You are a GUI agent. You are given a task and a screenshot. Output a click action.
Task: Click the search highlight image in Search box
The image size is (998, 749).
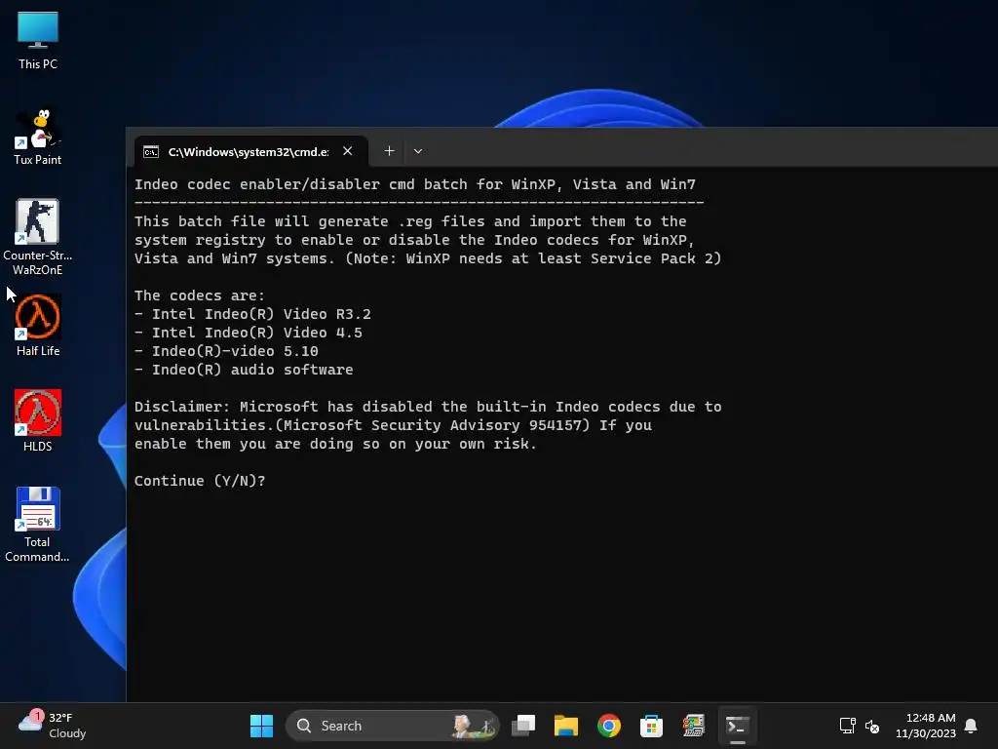[474, 726]
